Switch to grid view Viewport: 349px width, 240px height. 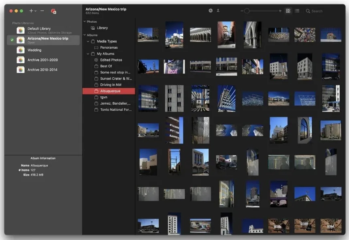pos(288,11)
